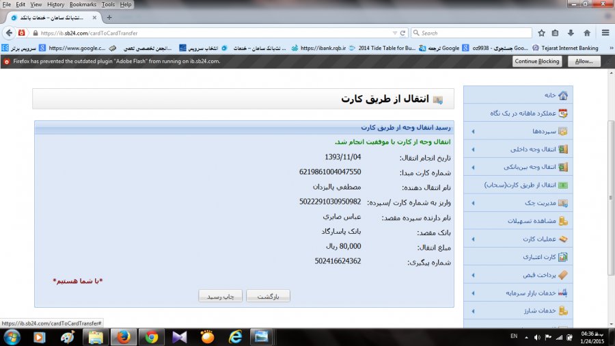The height and width of the screenshot is (346, 615).
Task: Open the File menu
Action: [7, 4]
